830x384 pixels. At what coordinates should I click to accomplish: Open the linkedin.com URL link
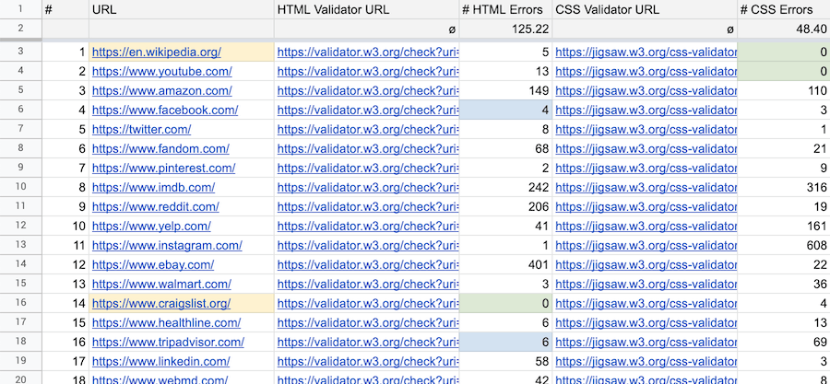coord(160,362)
